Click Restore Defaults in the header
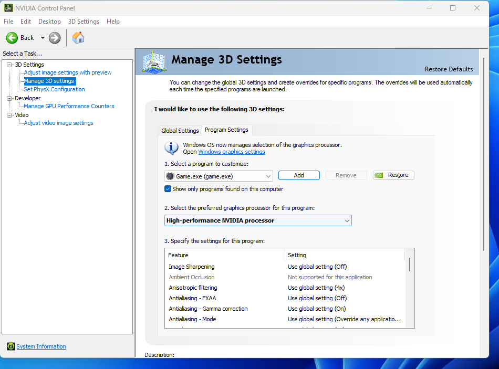The height and width of the screenshot is (369, 499). click(x=449, y=69)
